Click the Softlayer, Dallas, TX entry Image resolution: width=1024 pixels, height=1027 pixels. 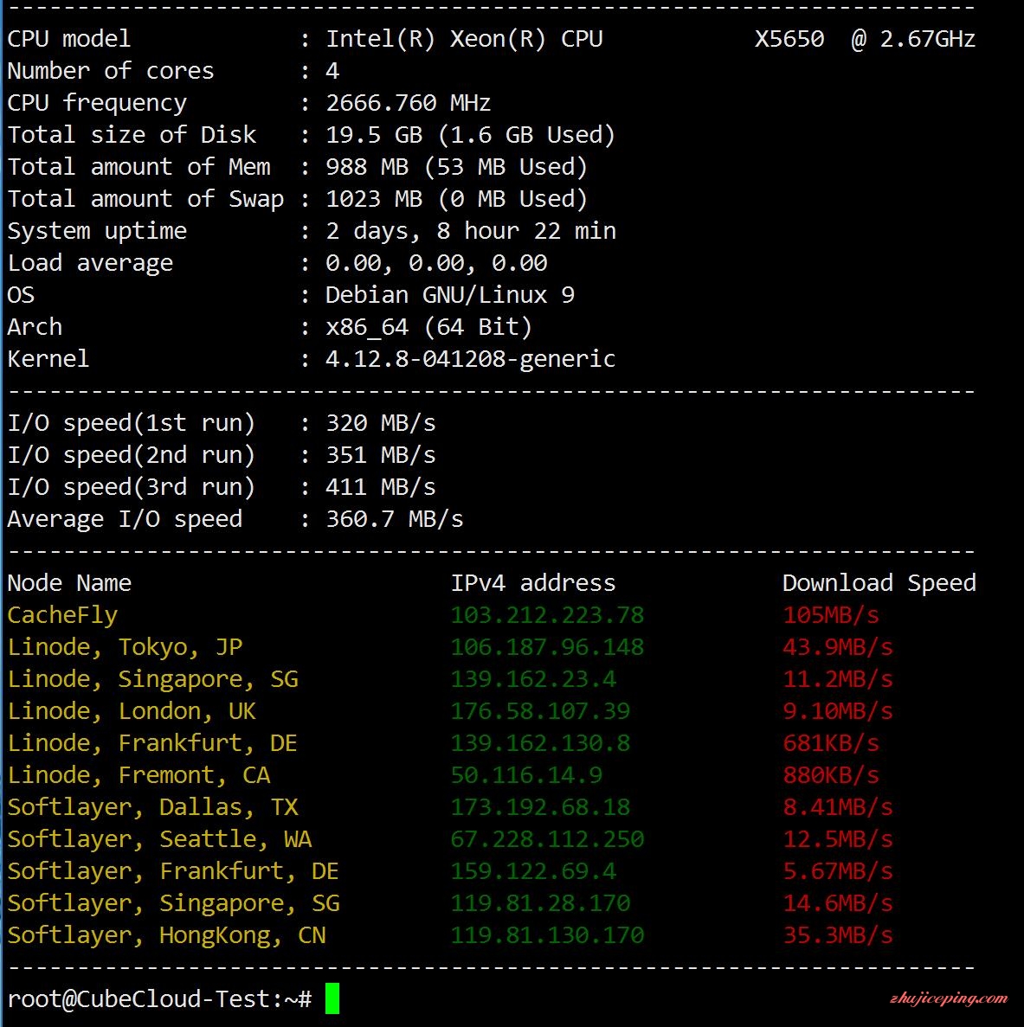click(x=152, y=807)
